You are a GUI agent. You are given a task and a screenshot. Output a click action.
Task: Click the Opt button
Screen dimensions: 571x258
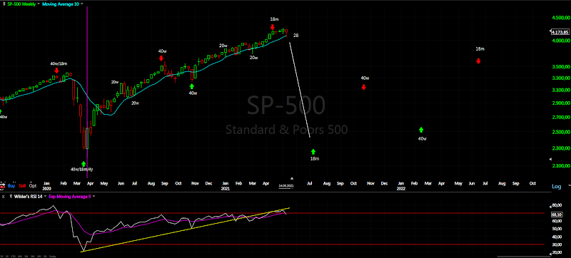[x=33, y=185]
